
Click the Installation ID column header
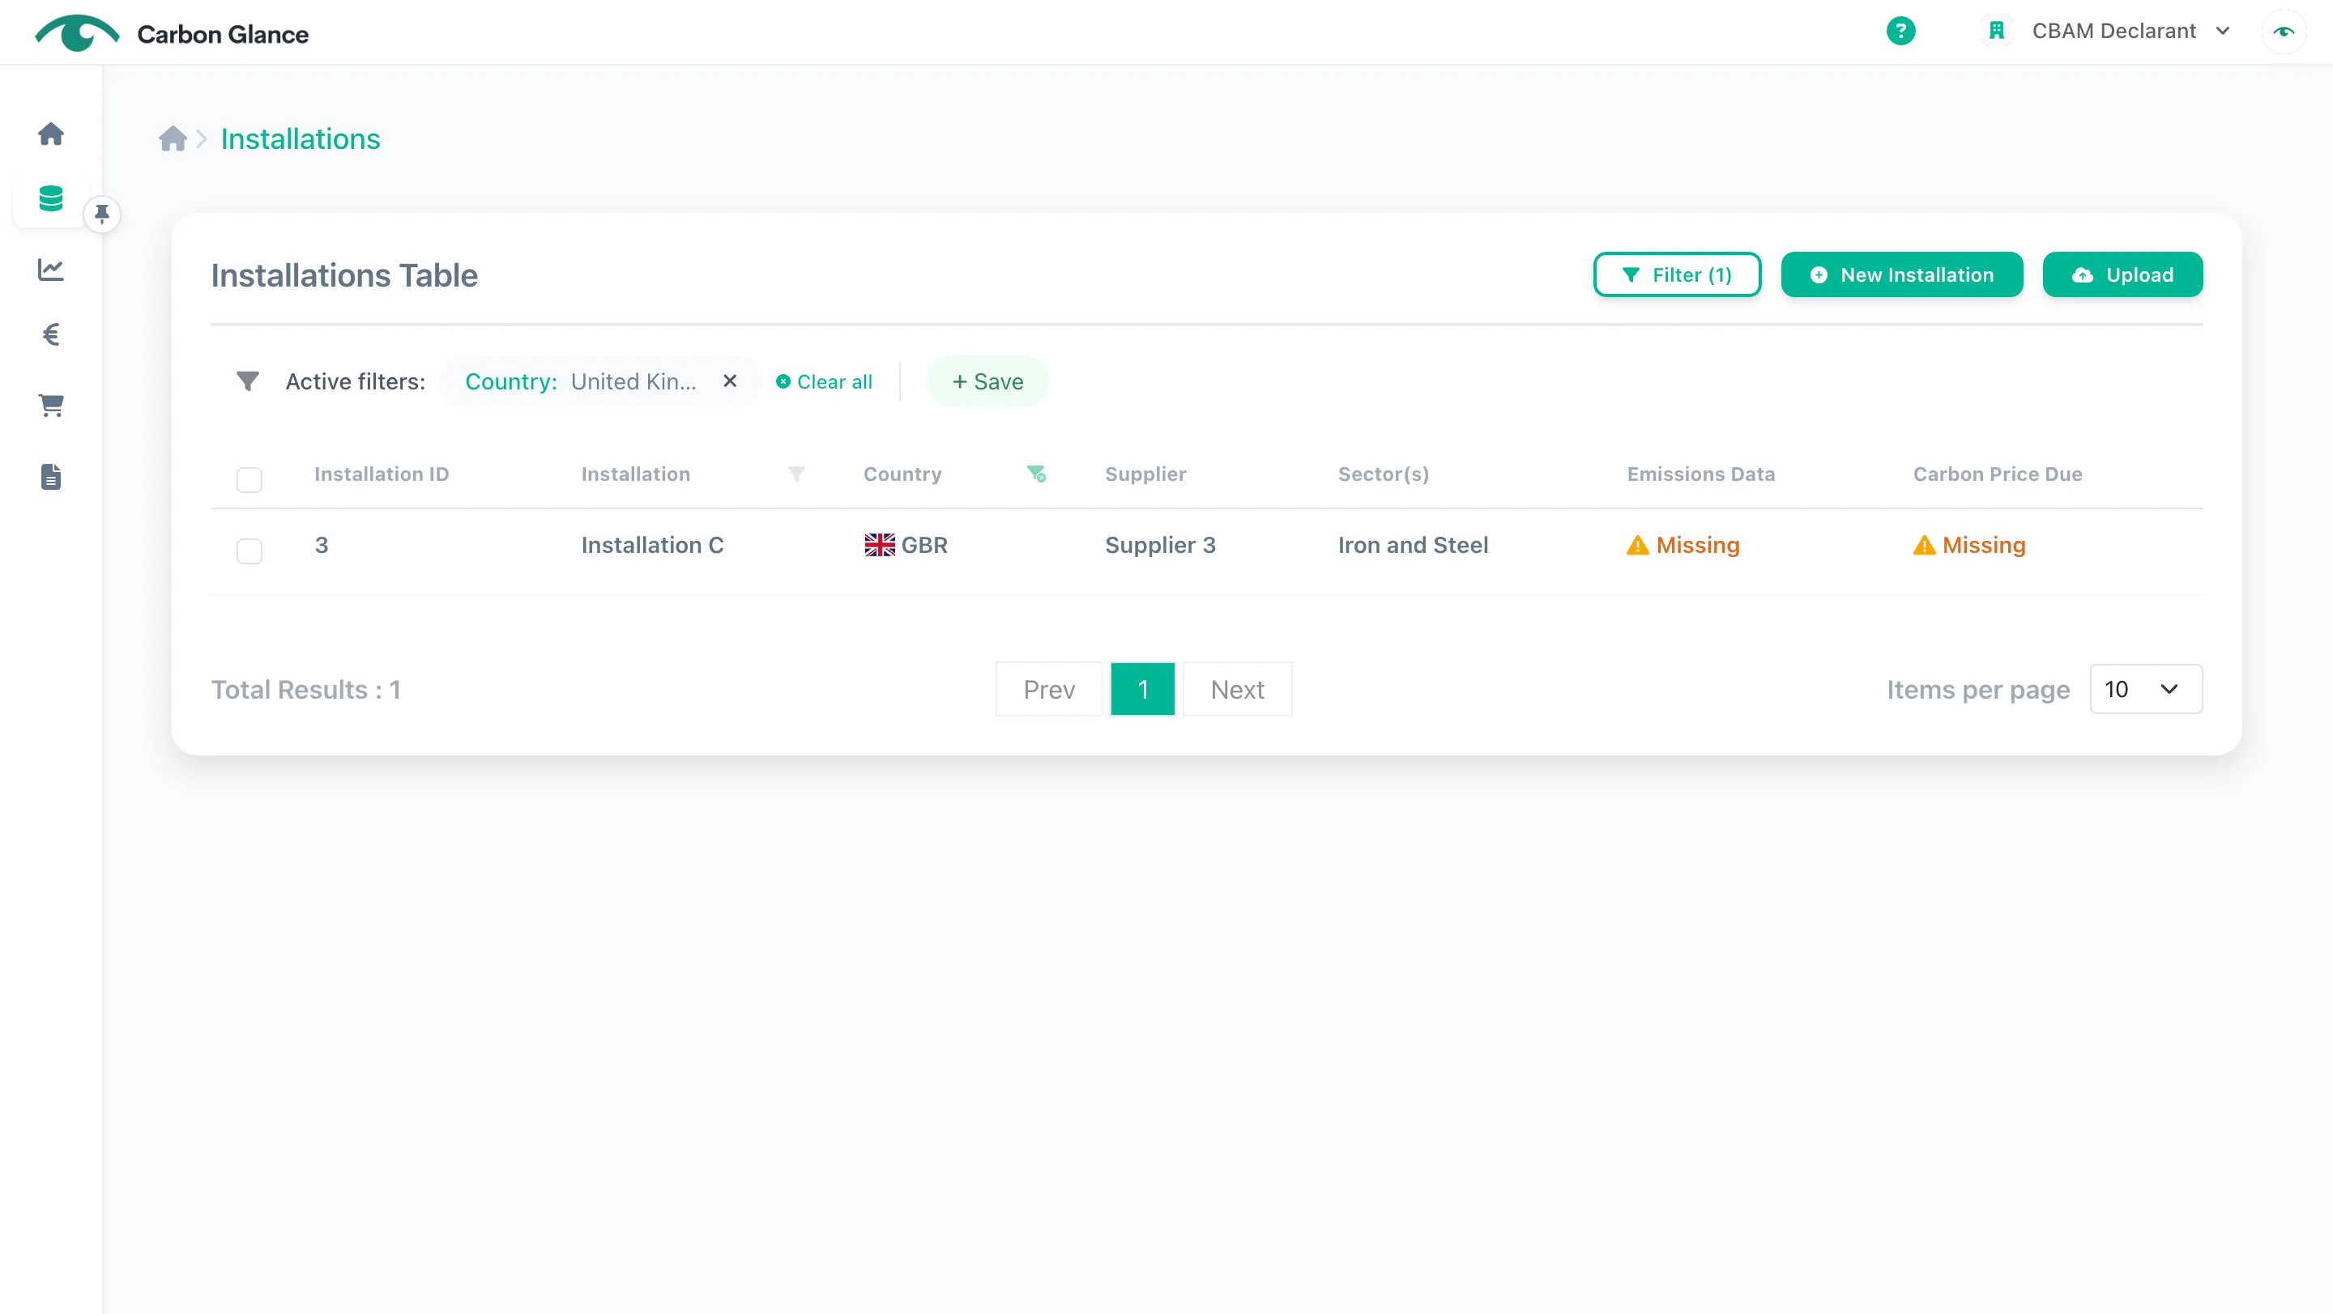382,474
